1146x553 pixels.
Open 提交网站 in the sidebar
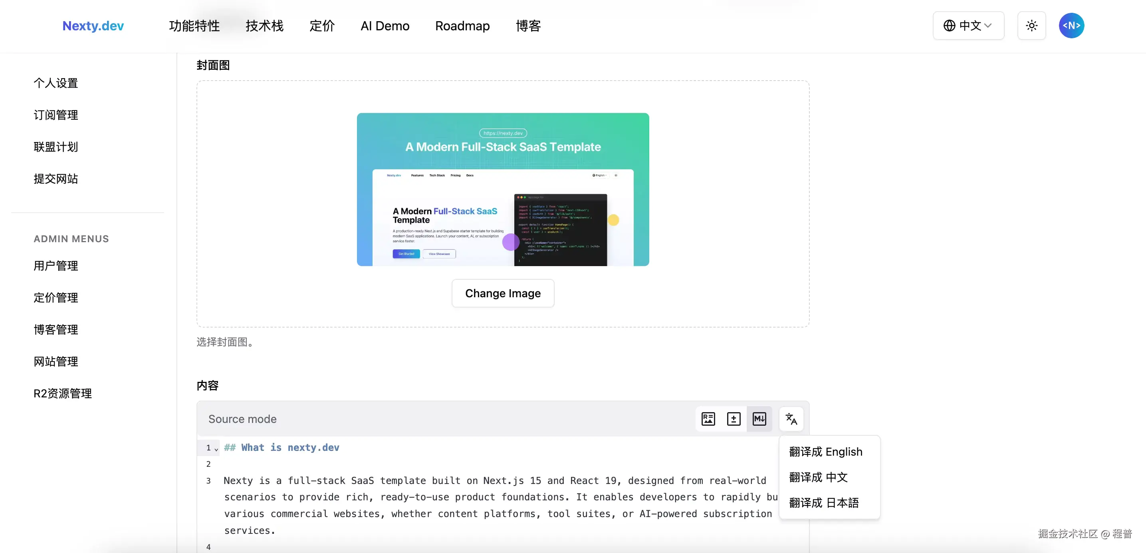click(55, 179)
